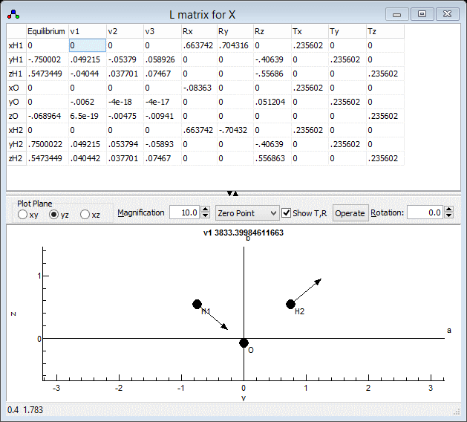
Task: Click the O atom in the plot
Action: 244,343
